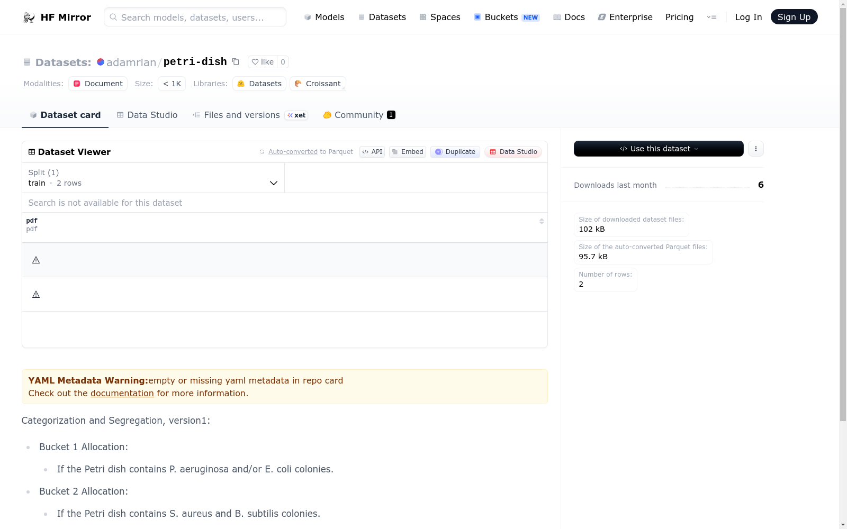Open Enterprise in navigation bar

pos(625,17)
